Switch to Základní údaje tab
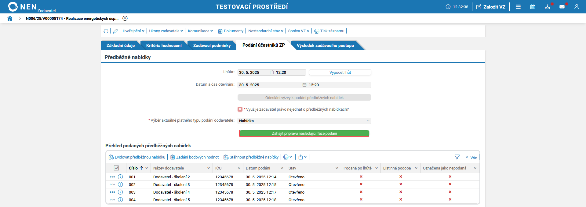Viewport: 586px width, 207px height. click(x=120, y=45)
